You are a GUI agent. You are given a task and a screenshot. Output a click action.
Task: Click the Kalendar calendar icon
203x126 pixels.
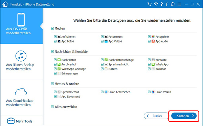pos(153,69)
